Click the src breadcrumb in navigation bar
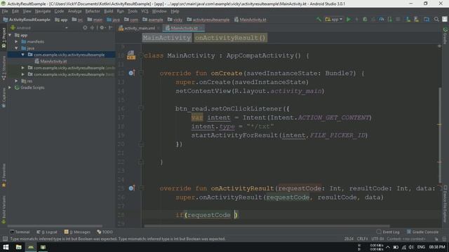 point(78,20)
